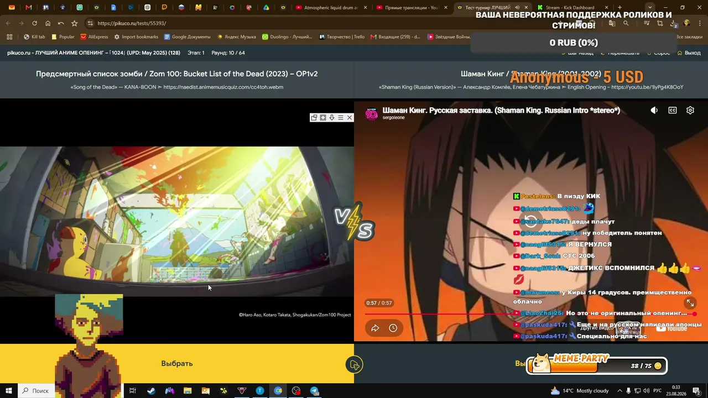Open the Duolingo bookmark
The image size is (708, 398).
(x=287, y=37)
